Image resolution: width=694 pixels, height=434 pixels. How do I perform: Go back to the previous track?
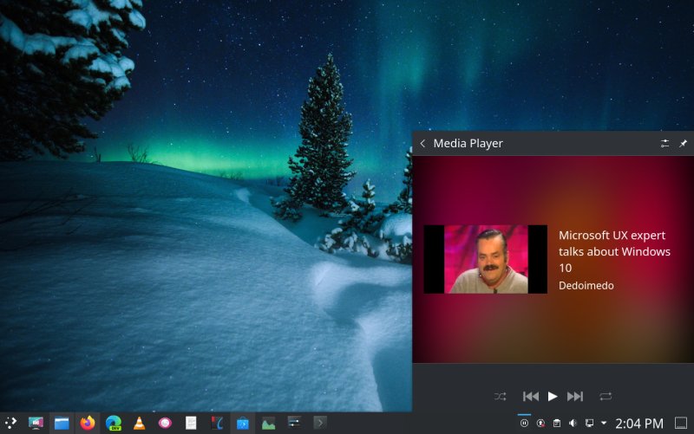[531, 396]
